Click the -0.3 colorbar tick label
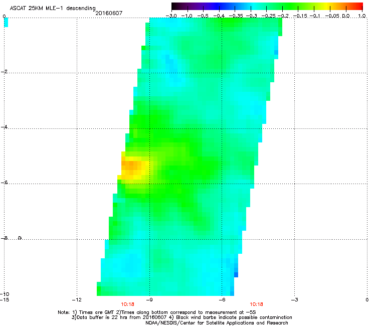The image size is (371, 326). pos(251,16)
